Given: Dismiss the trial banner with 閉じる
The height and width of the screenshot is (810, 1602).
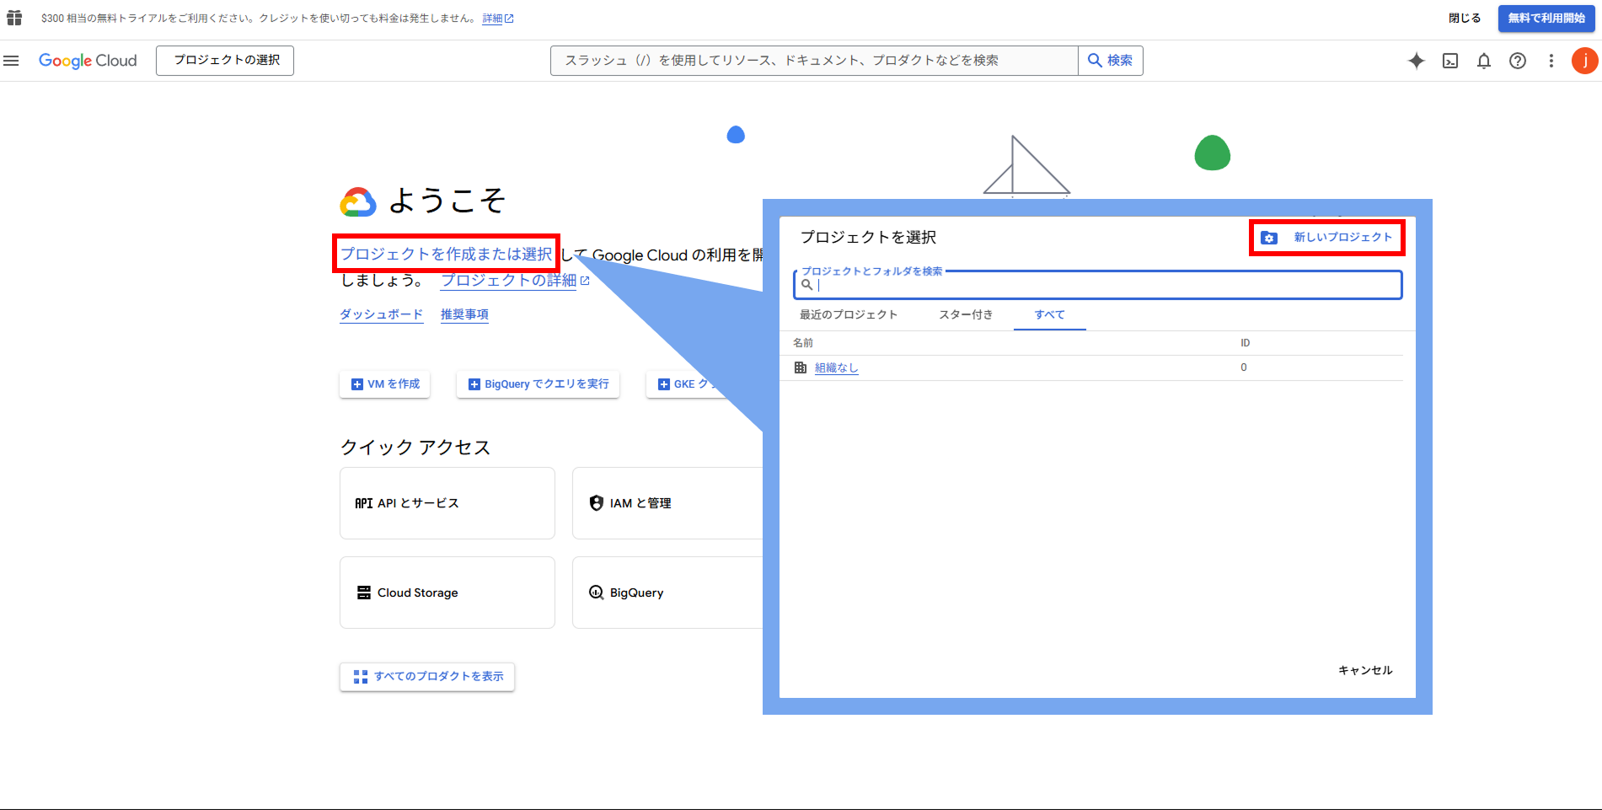Looking at the screenshot, I should (x=1465, y=18).
